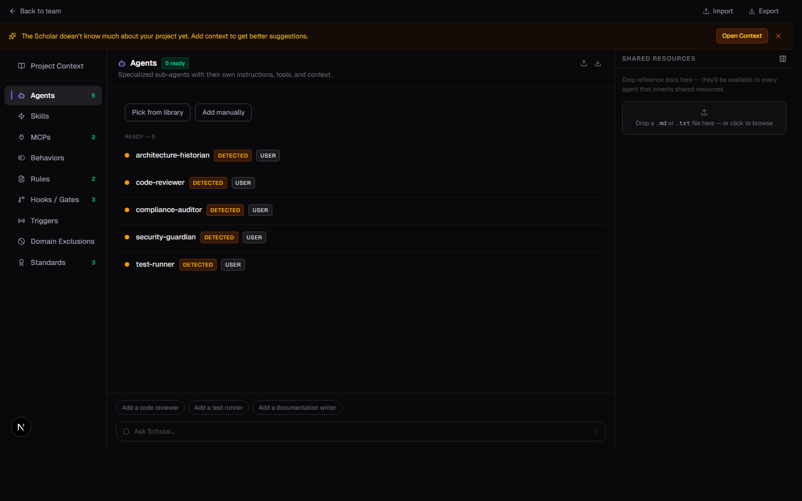The height and width of the screenshot is (501, 802).
Task: Click the Standards ribbon icon
Action: [x=21, y=263]
